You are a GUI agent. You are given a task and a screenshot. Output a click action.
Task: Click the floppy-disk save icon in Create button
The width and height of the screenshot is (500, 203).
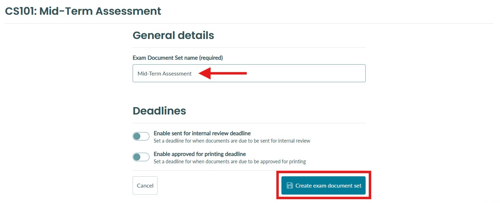290,185
